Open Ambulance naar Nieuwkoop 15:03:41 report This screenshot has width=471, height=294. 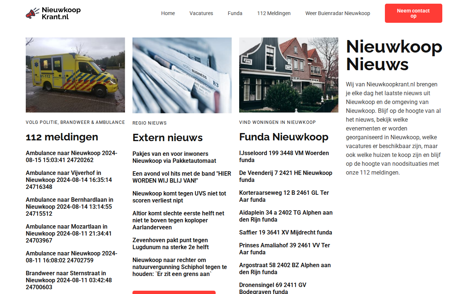point(71,157)
